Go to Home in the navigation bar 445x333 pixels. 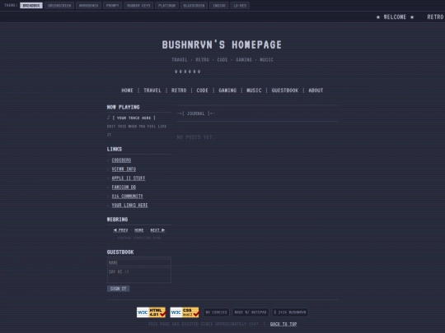click(x=127, y=90)
